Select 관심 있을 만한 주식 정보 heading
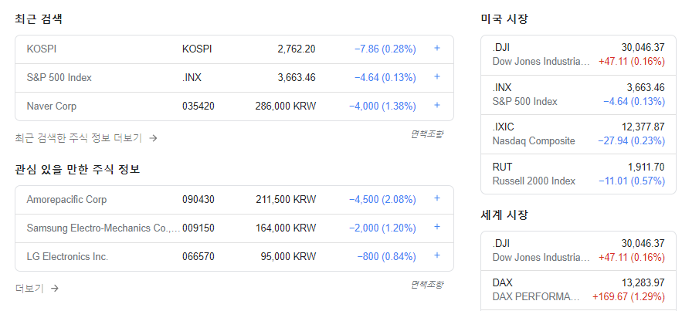This screenshot has width=682, height=311. coord(77,170)
